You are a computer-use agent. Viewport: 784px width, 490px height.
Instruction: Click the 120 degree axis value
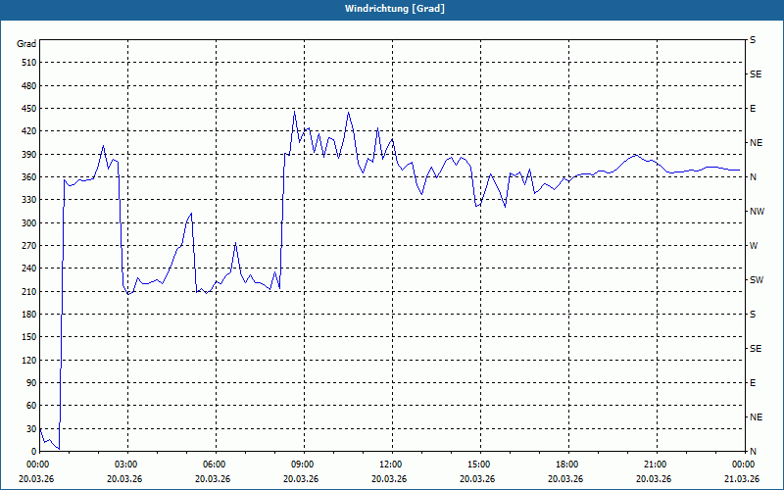click(x=28, y=360)
